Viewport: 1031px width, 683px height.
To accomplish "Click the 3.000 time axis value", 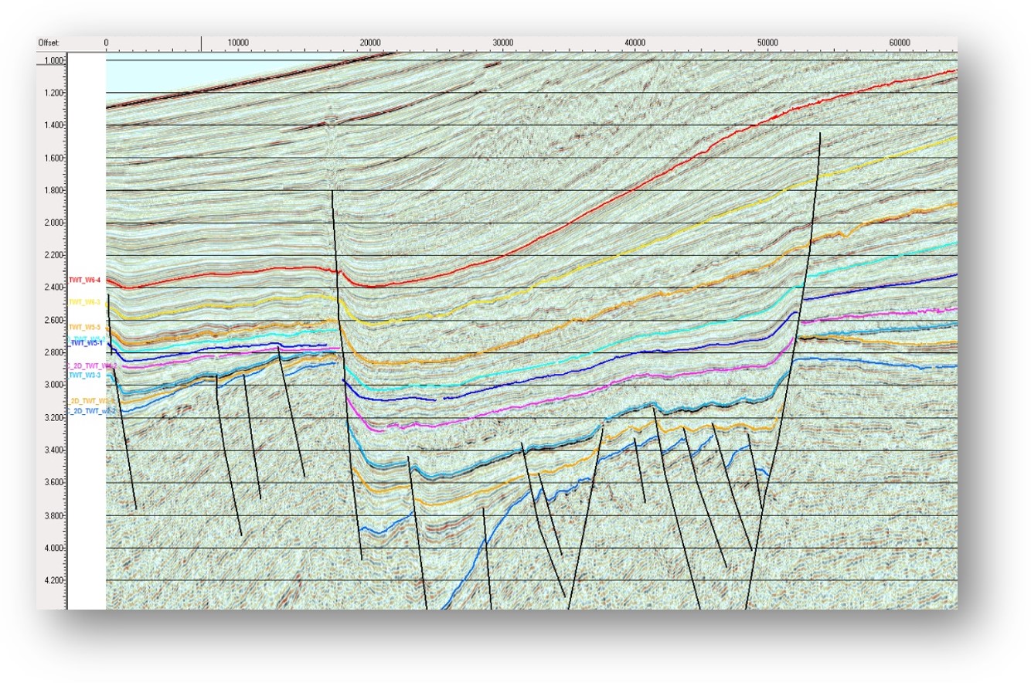I will [54, 385].
